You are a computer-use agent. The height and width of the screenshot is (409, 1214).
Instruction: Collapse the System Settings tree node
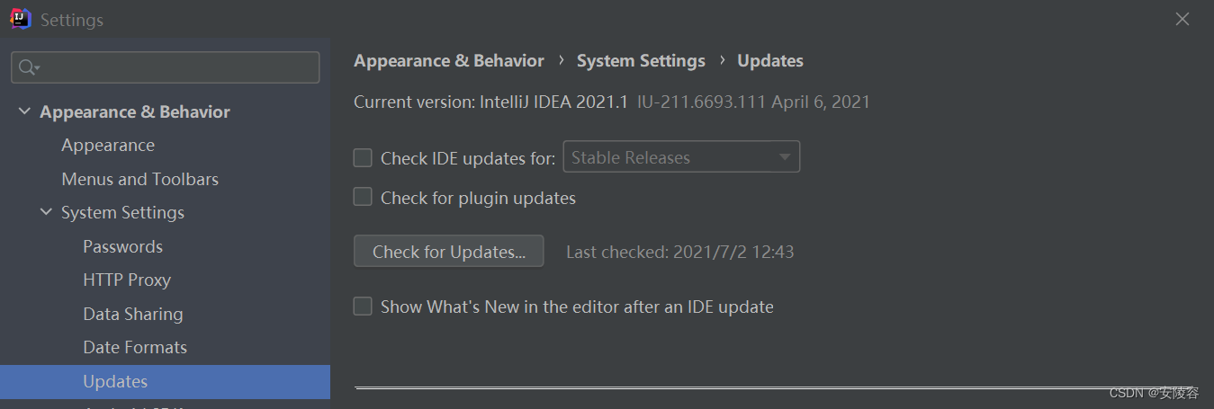46,213
